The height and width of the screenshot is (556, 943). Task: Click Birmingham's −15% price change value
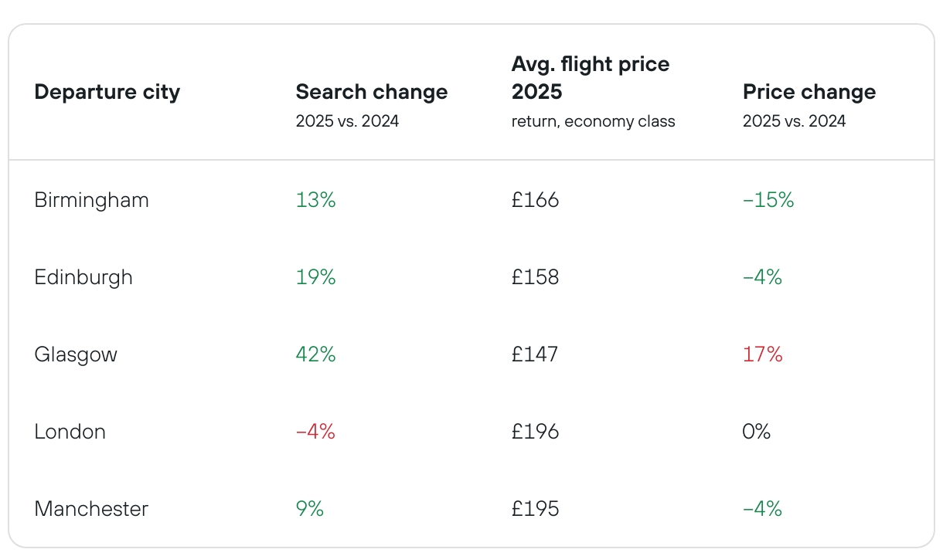click(768, 200)
